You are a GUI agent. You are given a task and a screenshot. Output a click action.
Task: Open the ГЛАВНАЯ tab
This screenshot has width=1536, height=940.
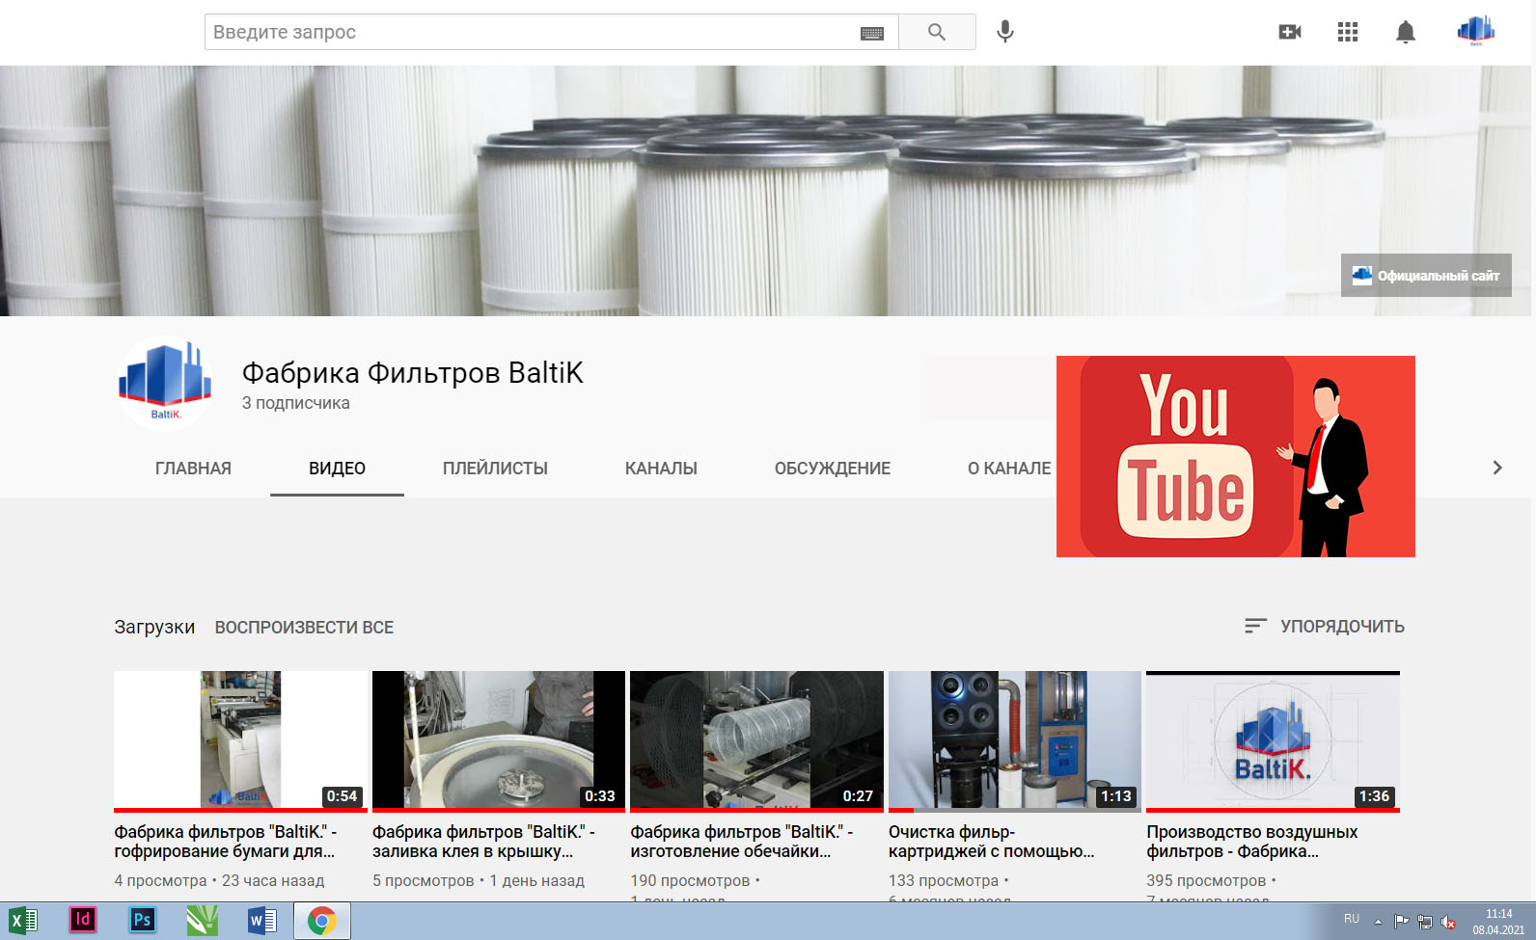coord(193,469)
